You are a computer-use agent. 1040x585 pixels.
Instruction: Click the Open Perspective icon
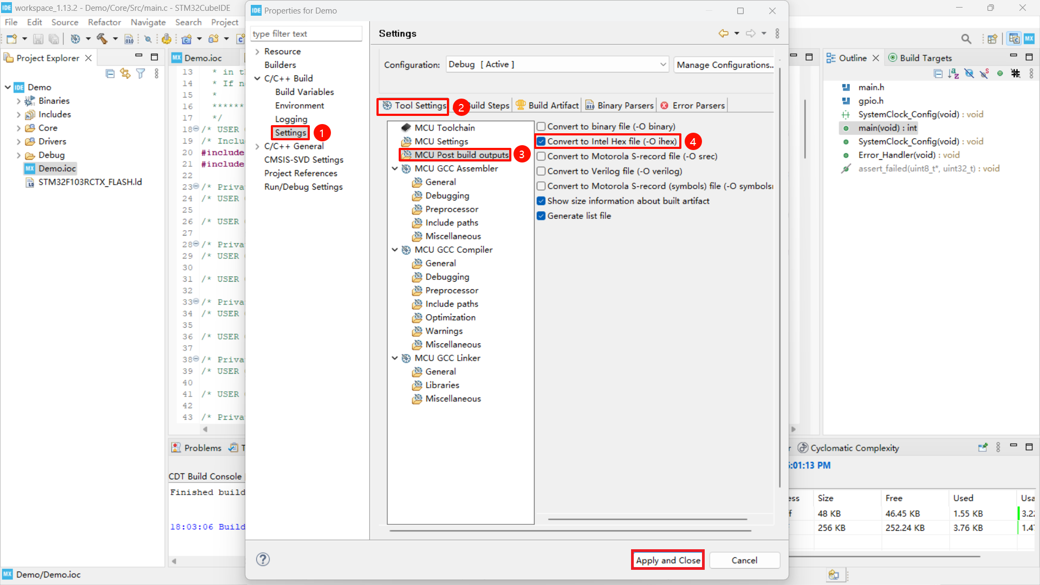click(992, 39)
